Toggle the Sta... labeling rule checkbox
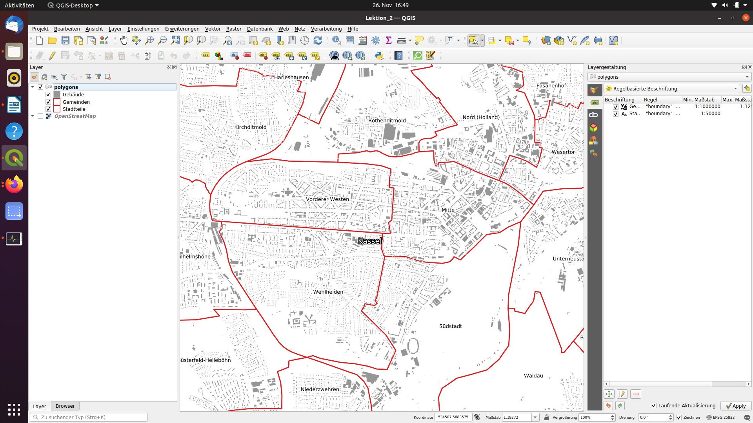Viewport: 753px width, 423px height. [x=615, y=114]
